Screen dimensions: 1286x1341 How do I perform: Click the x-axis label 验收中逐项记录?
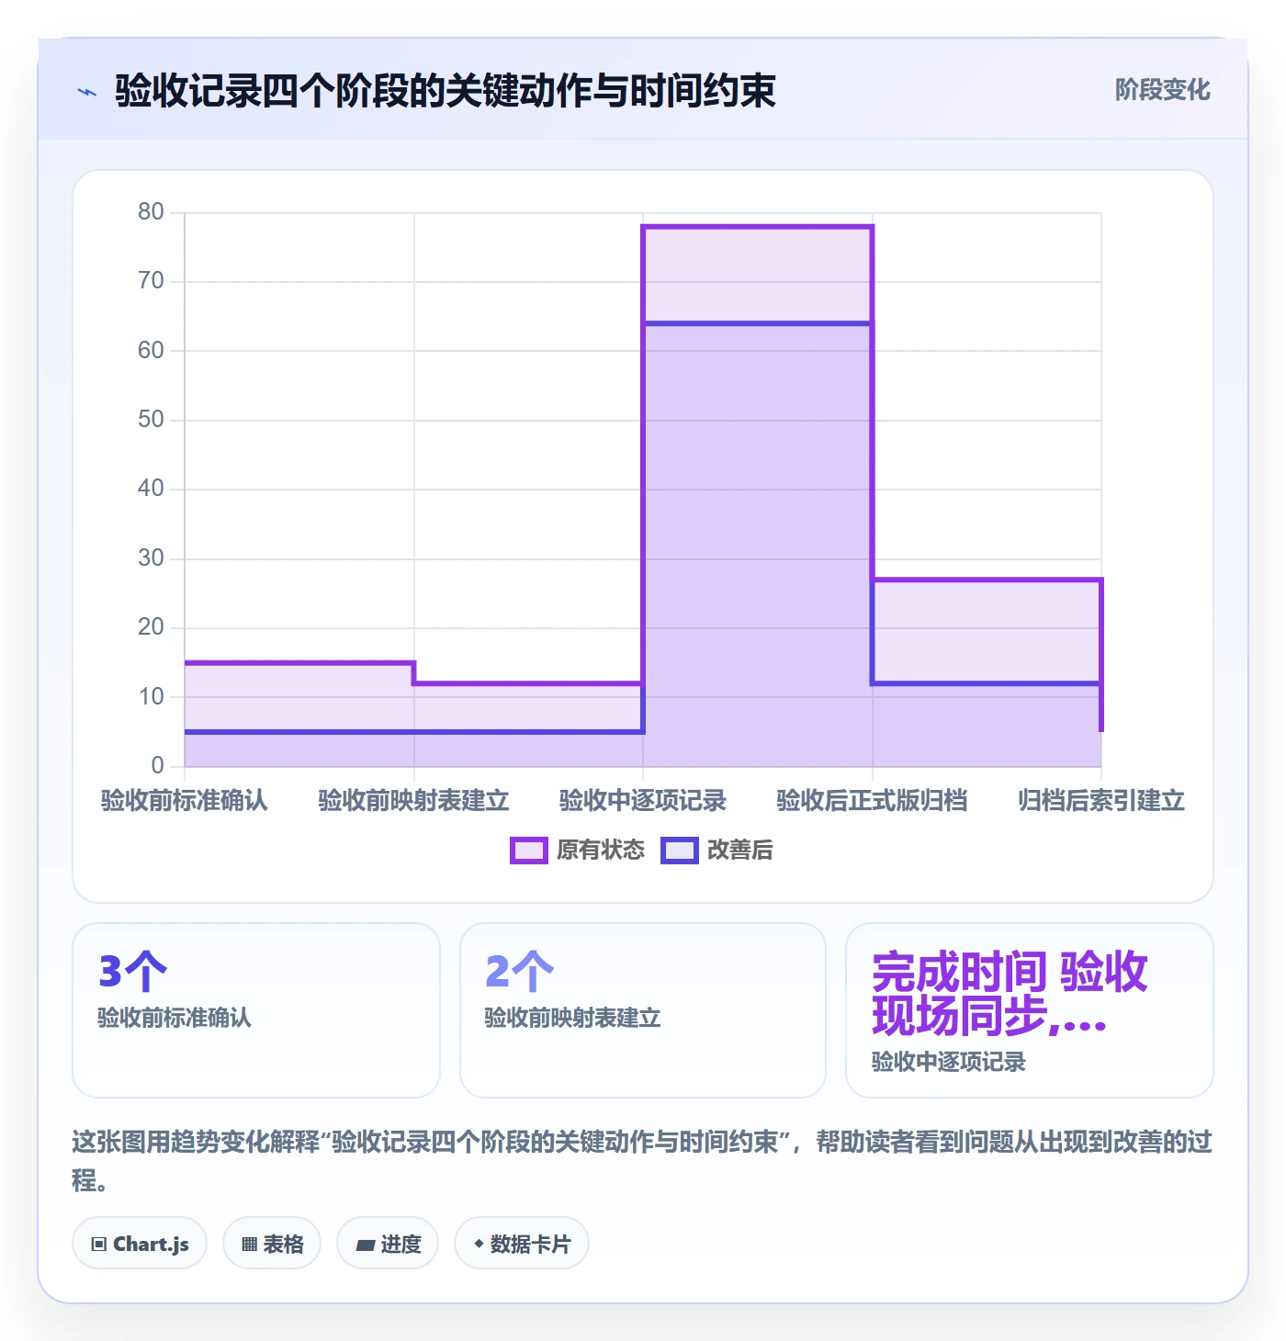click(643, 801)
